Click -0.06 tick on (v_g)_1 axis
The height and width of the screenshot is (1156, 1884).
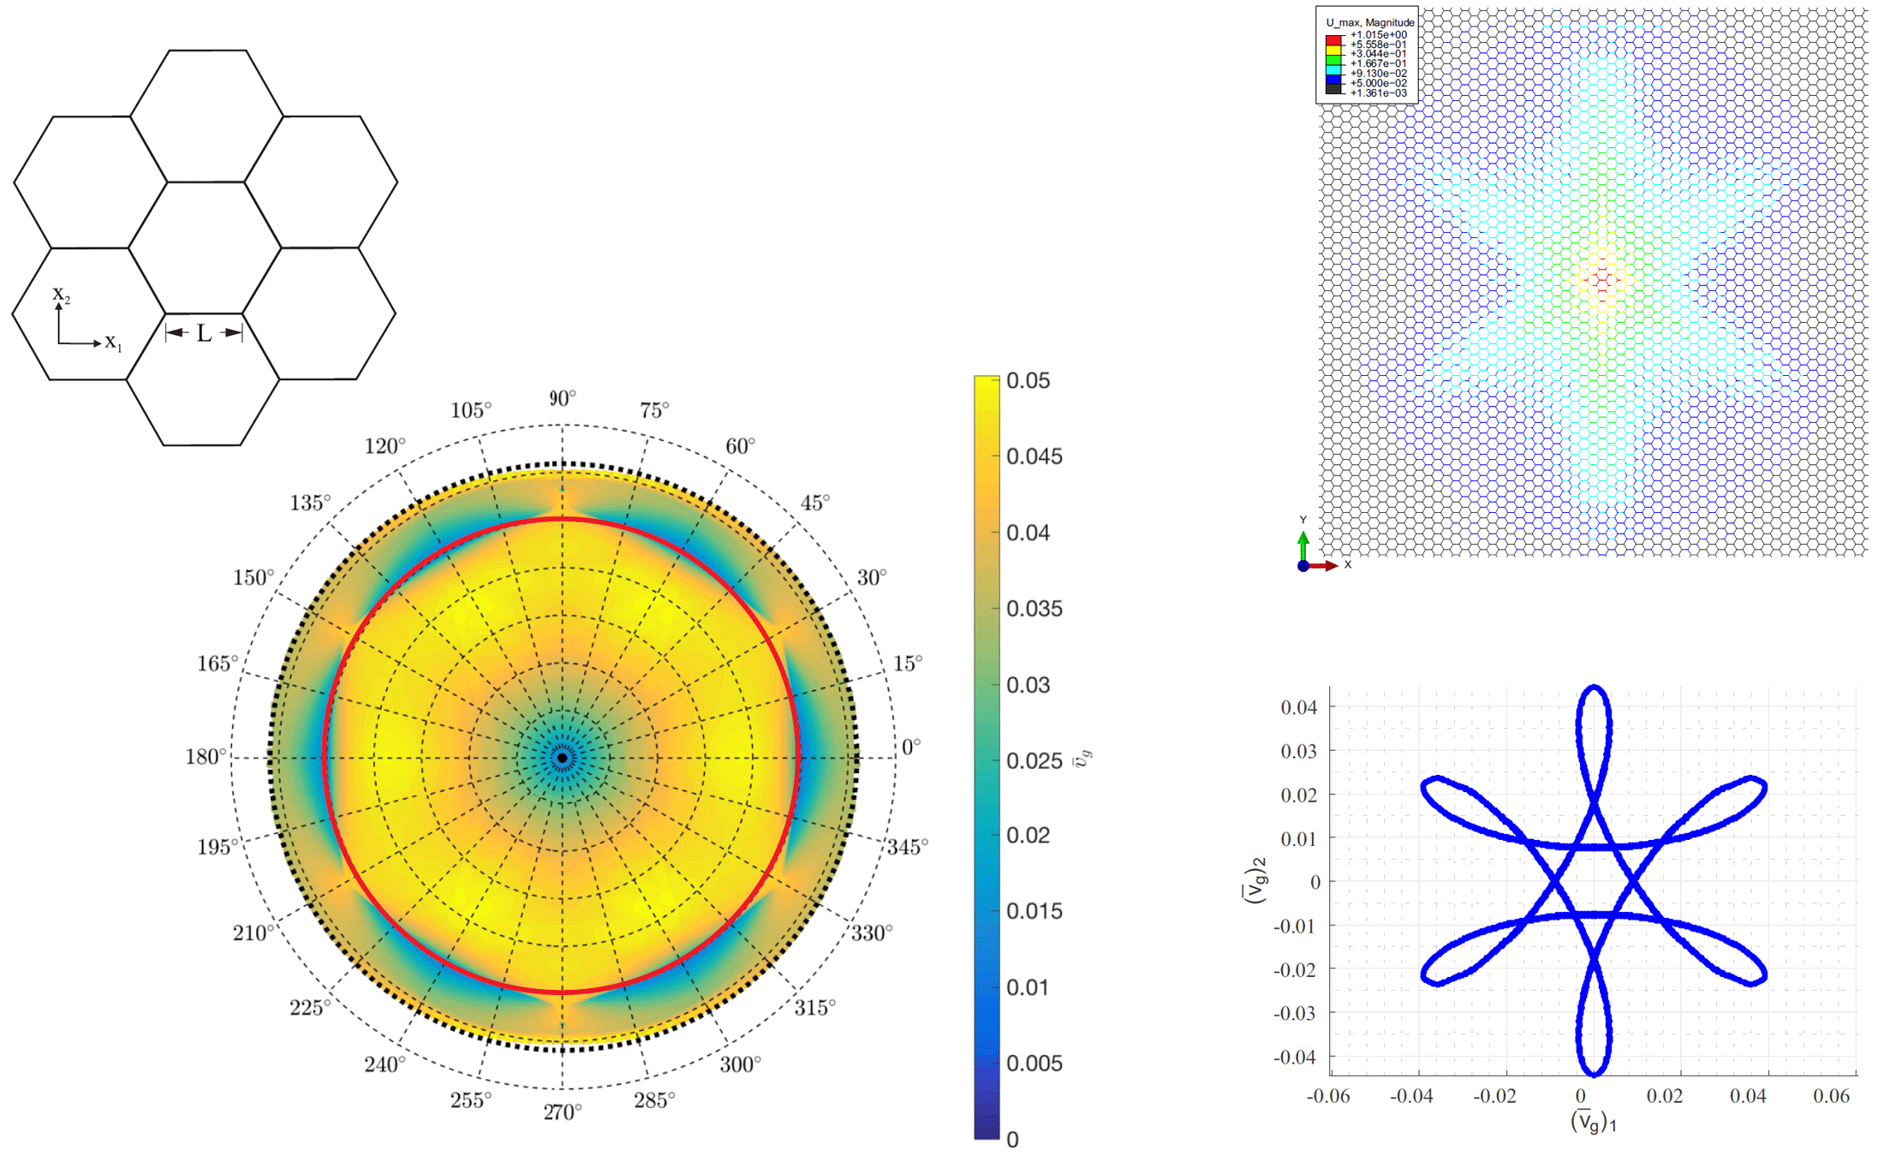[x=1328, y=1096]
